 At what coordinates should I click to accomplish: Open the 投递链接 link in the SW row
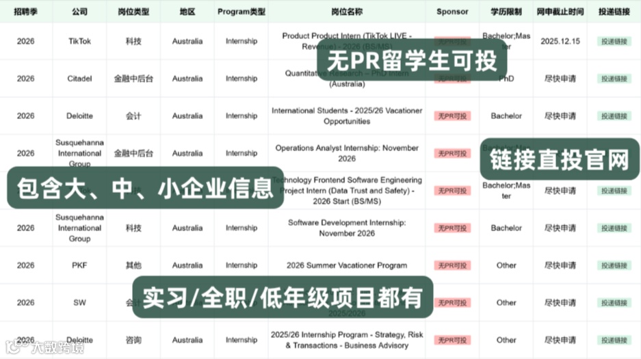[x=614, y=303]
